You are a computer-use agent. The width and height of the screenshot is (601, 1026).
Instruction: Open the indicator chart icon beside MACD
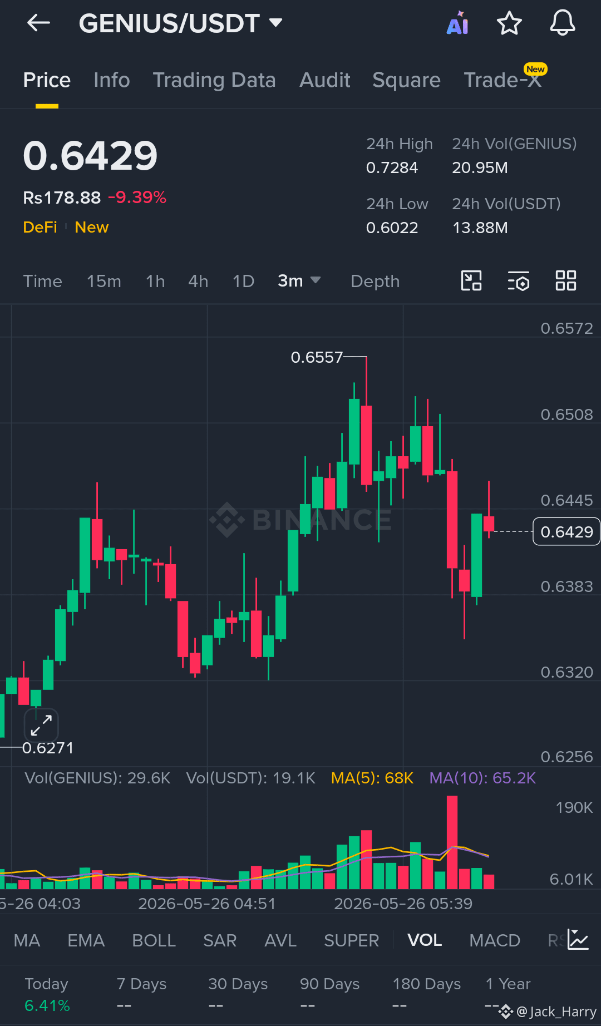pyautogui.click(x=578, y=939)
